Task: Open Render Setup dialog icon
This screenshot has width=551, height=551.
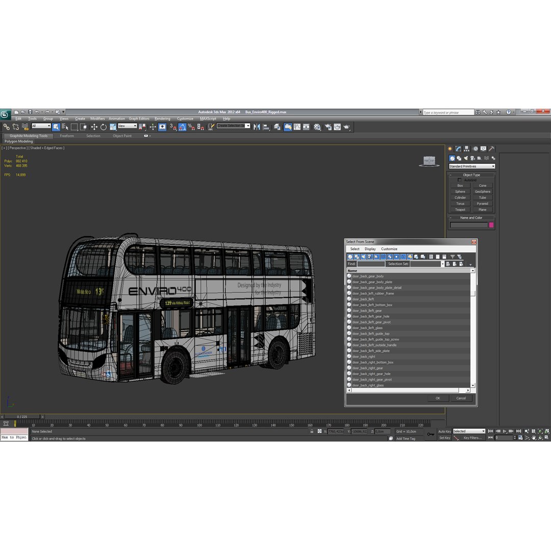Action: [328, 127]
